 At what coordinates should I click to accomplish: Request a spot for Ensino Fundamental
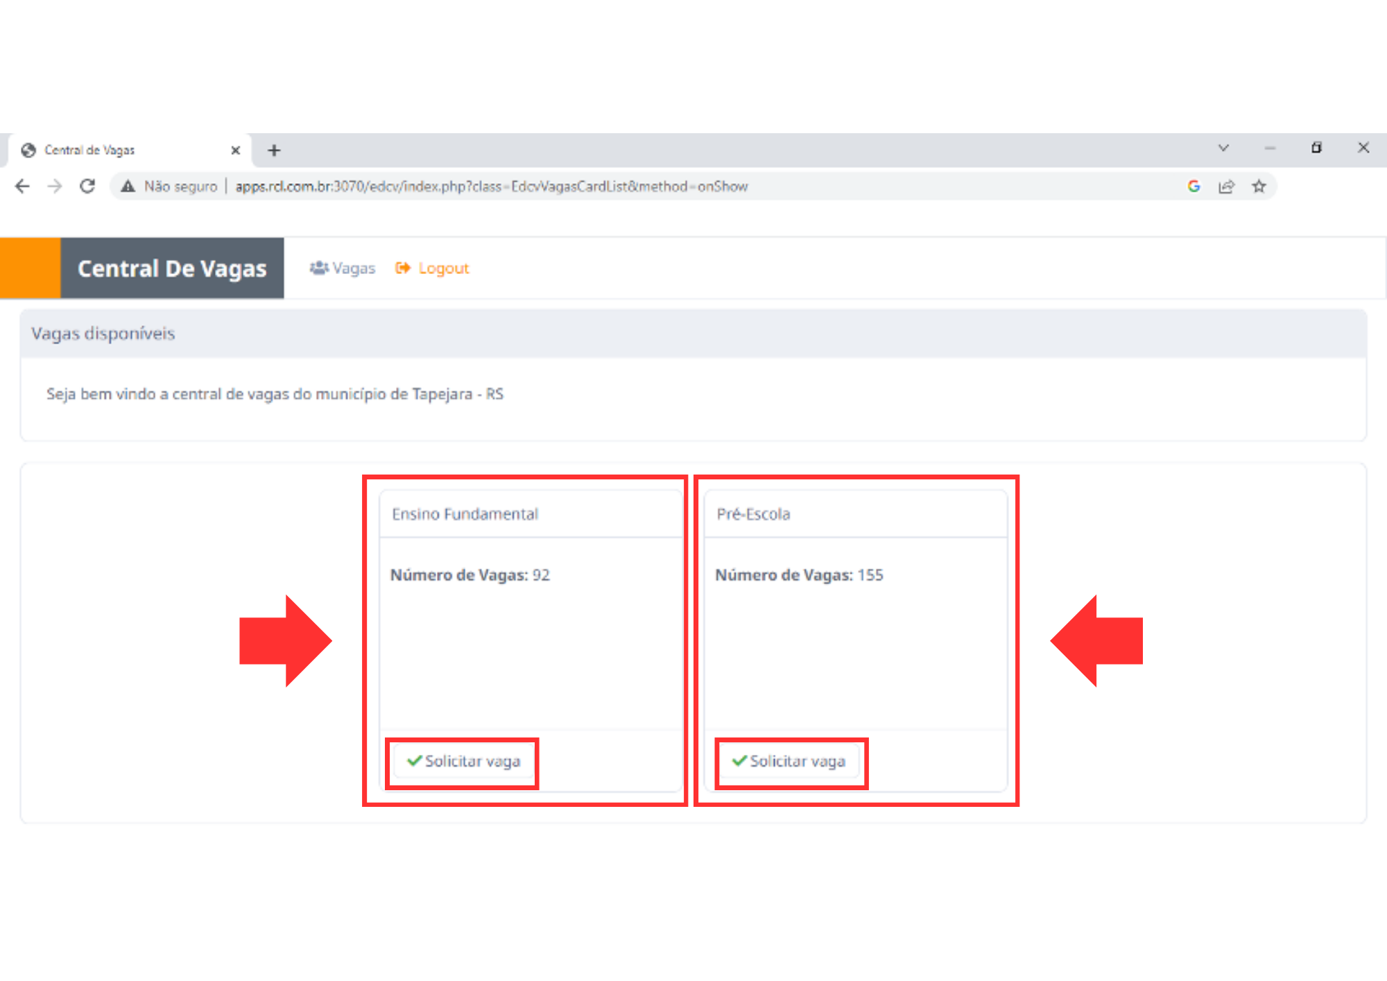[x=463, y=761]
